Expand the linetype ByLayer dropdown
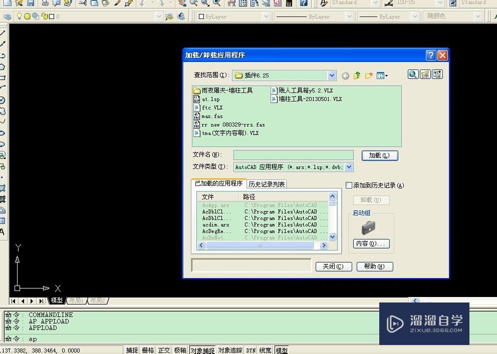Image resolution: width=497 pixels, height=354 pixels. pos(349,16)
